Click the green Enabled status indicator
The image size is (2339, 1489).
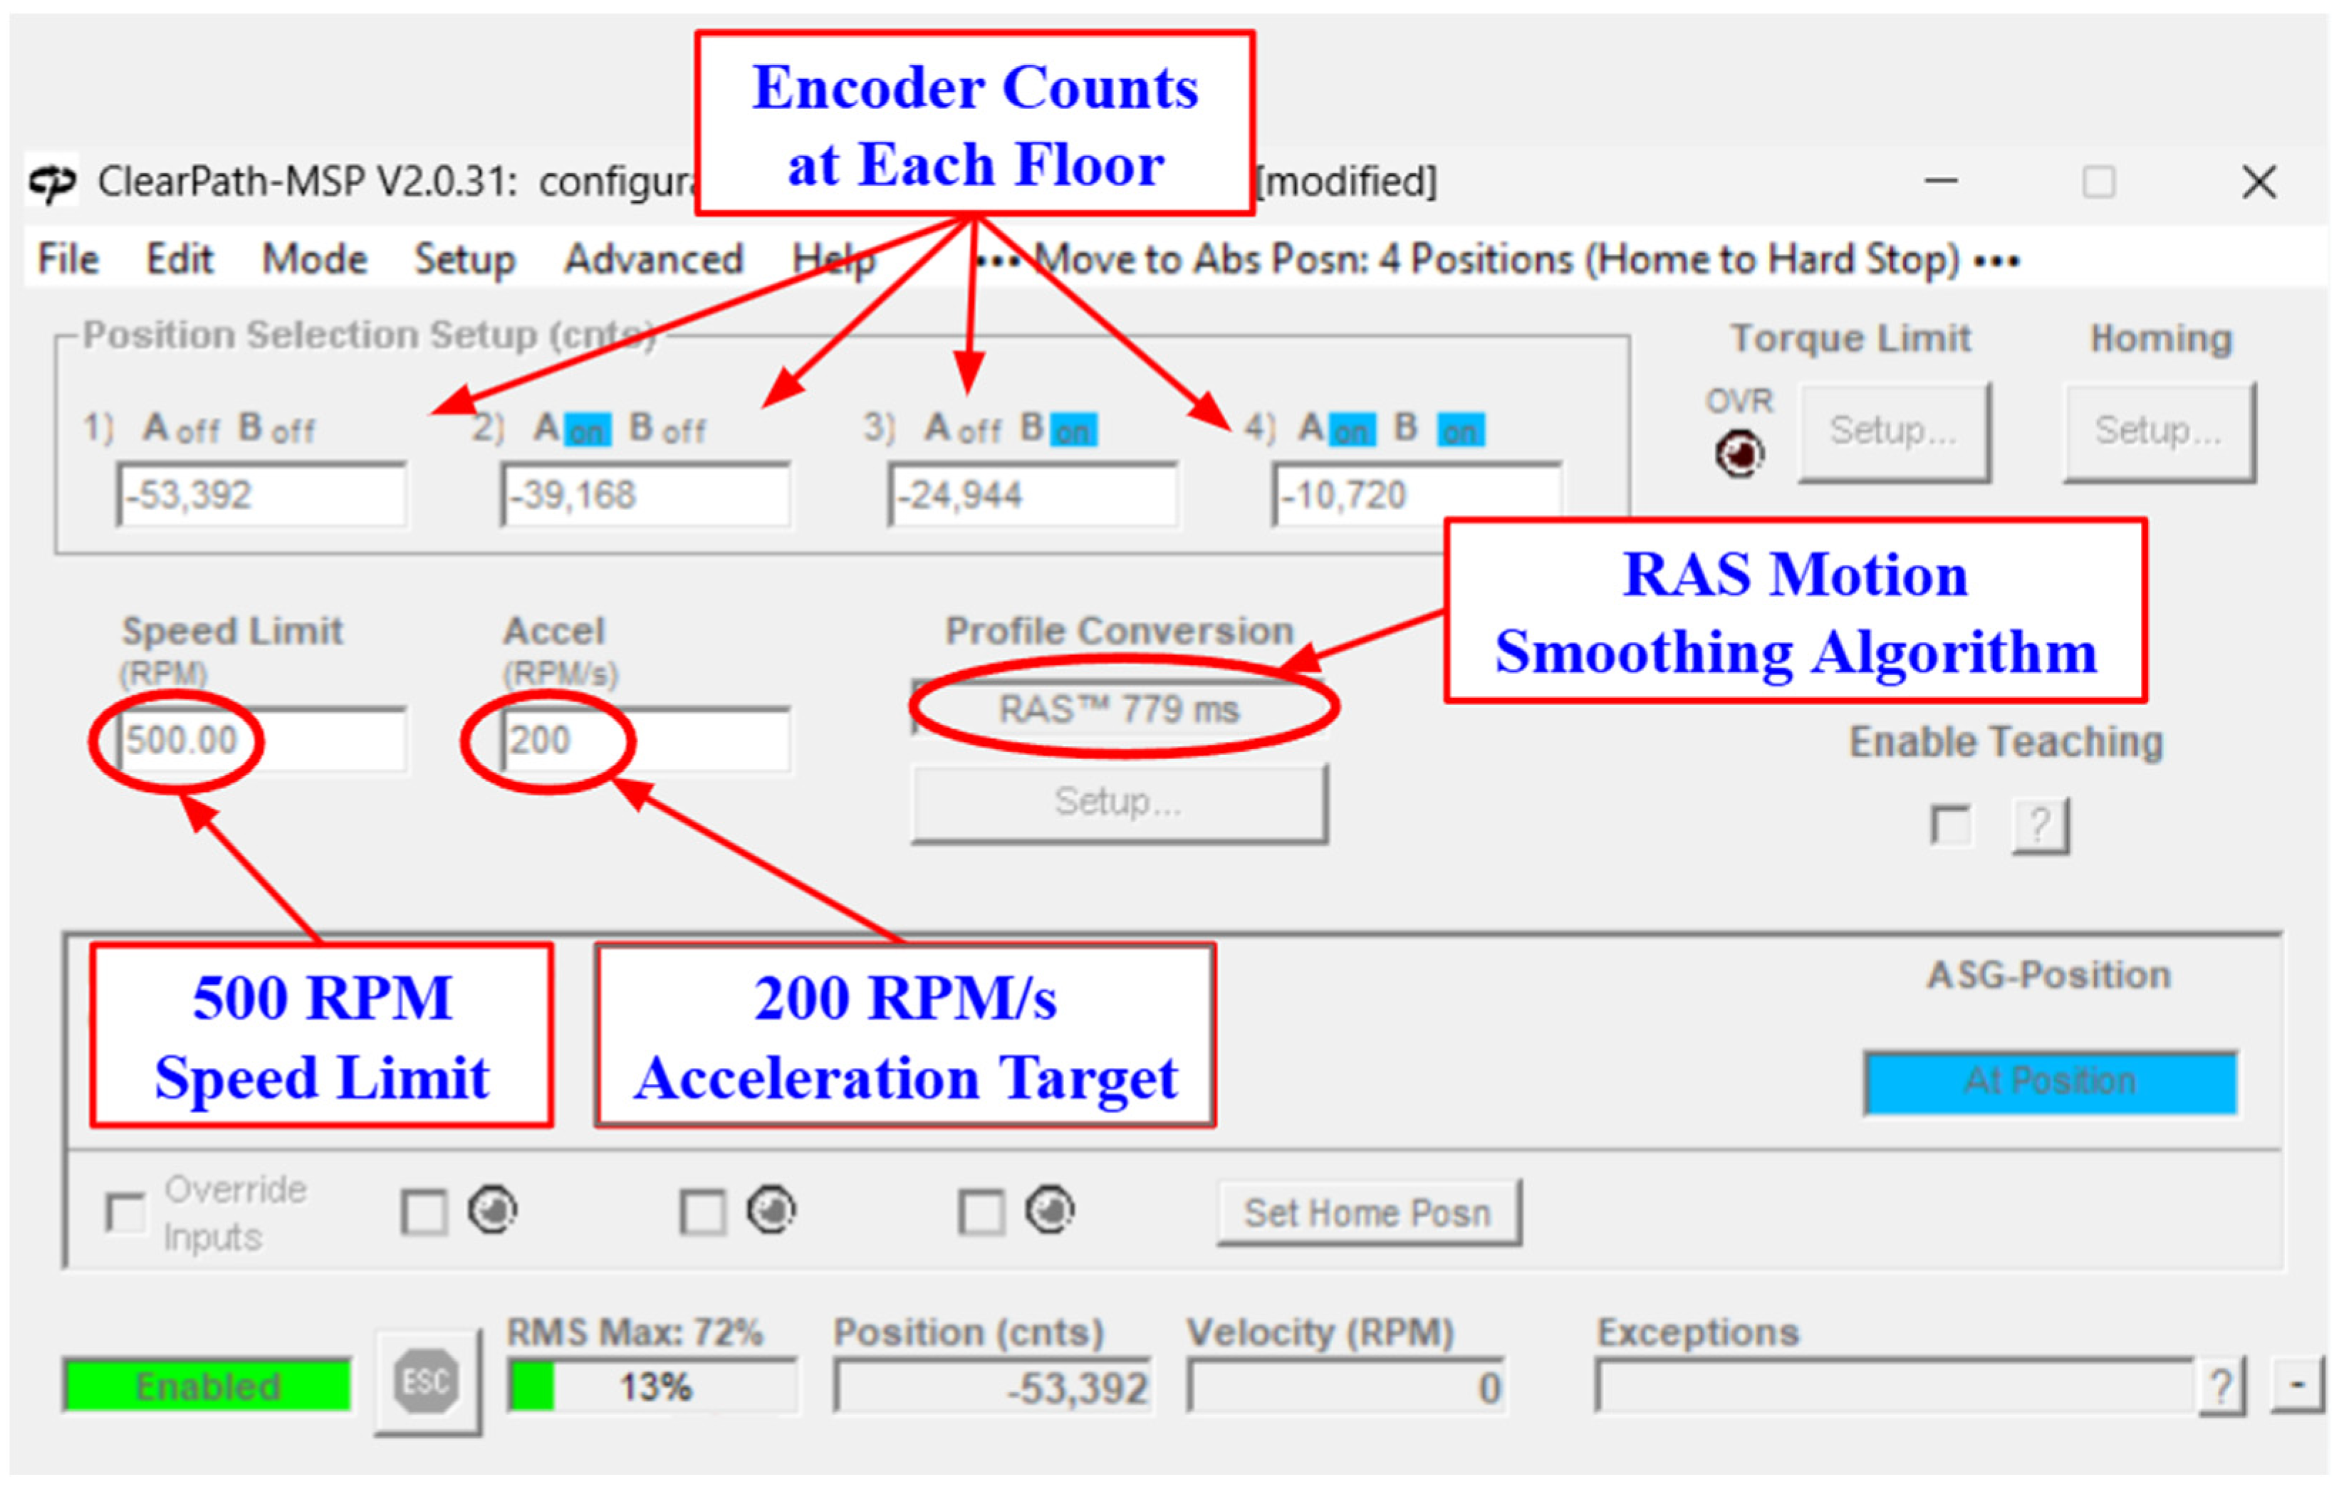[207, 1384]
